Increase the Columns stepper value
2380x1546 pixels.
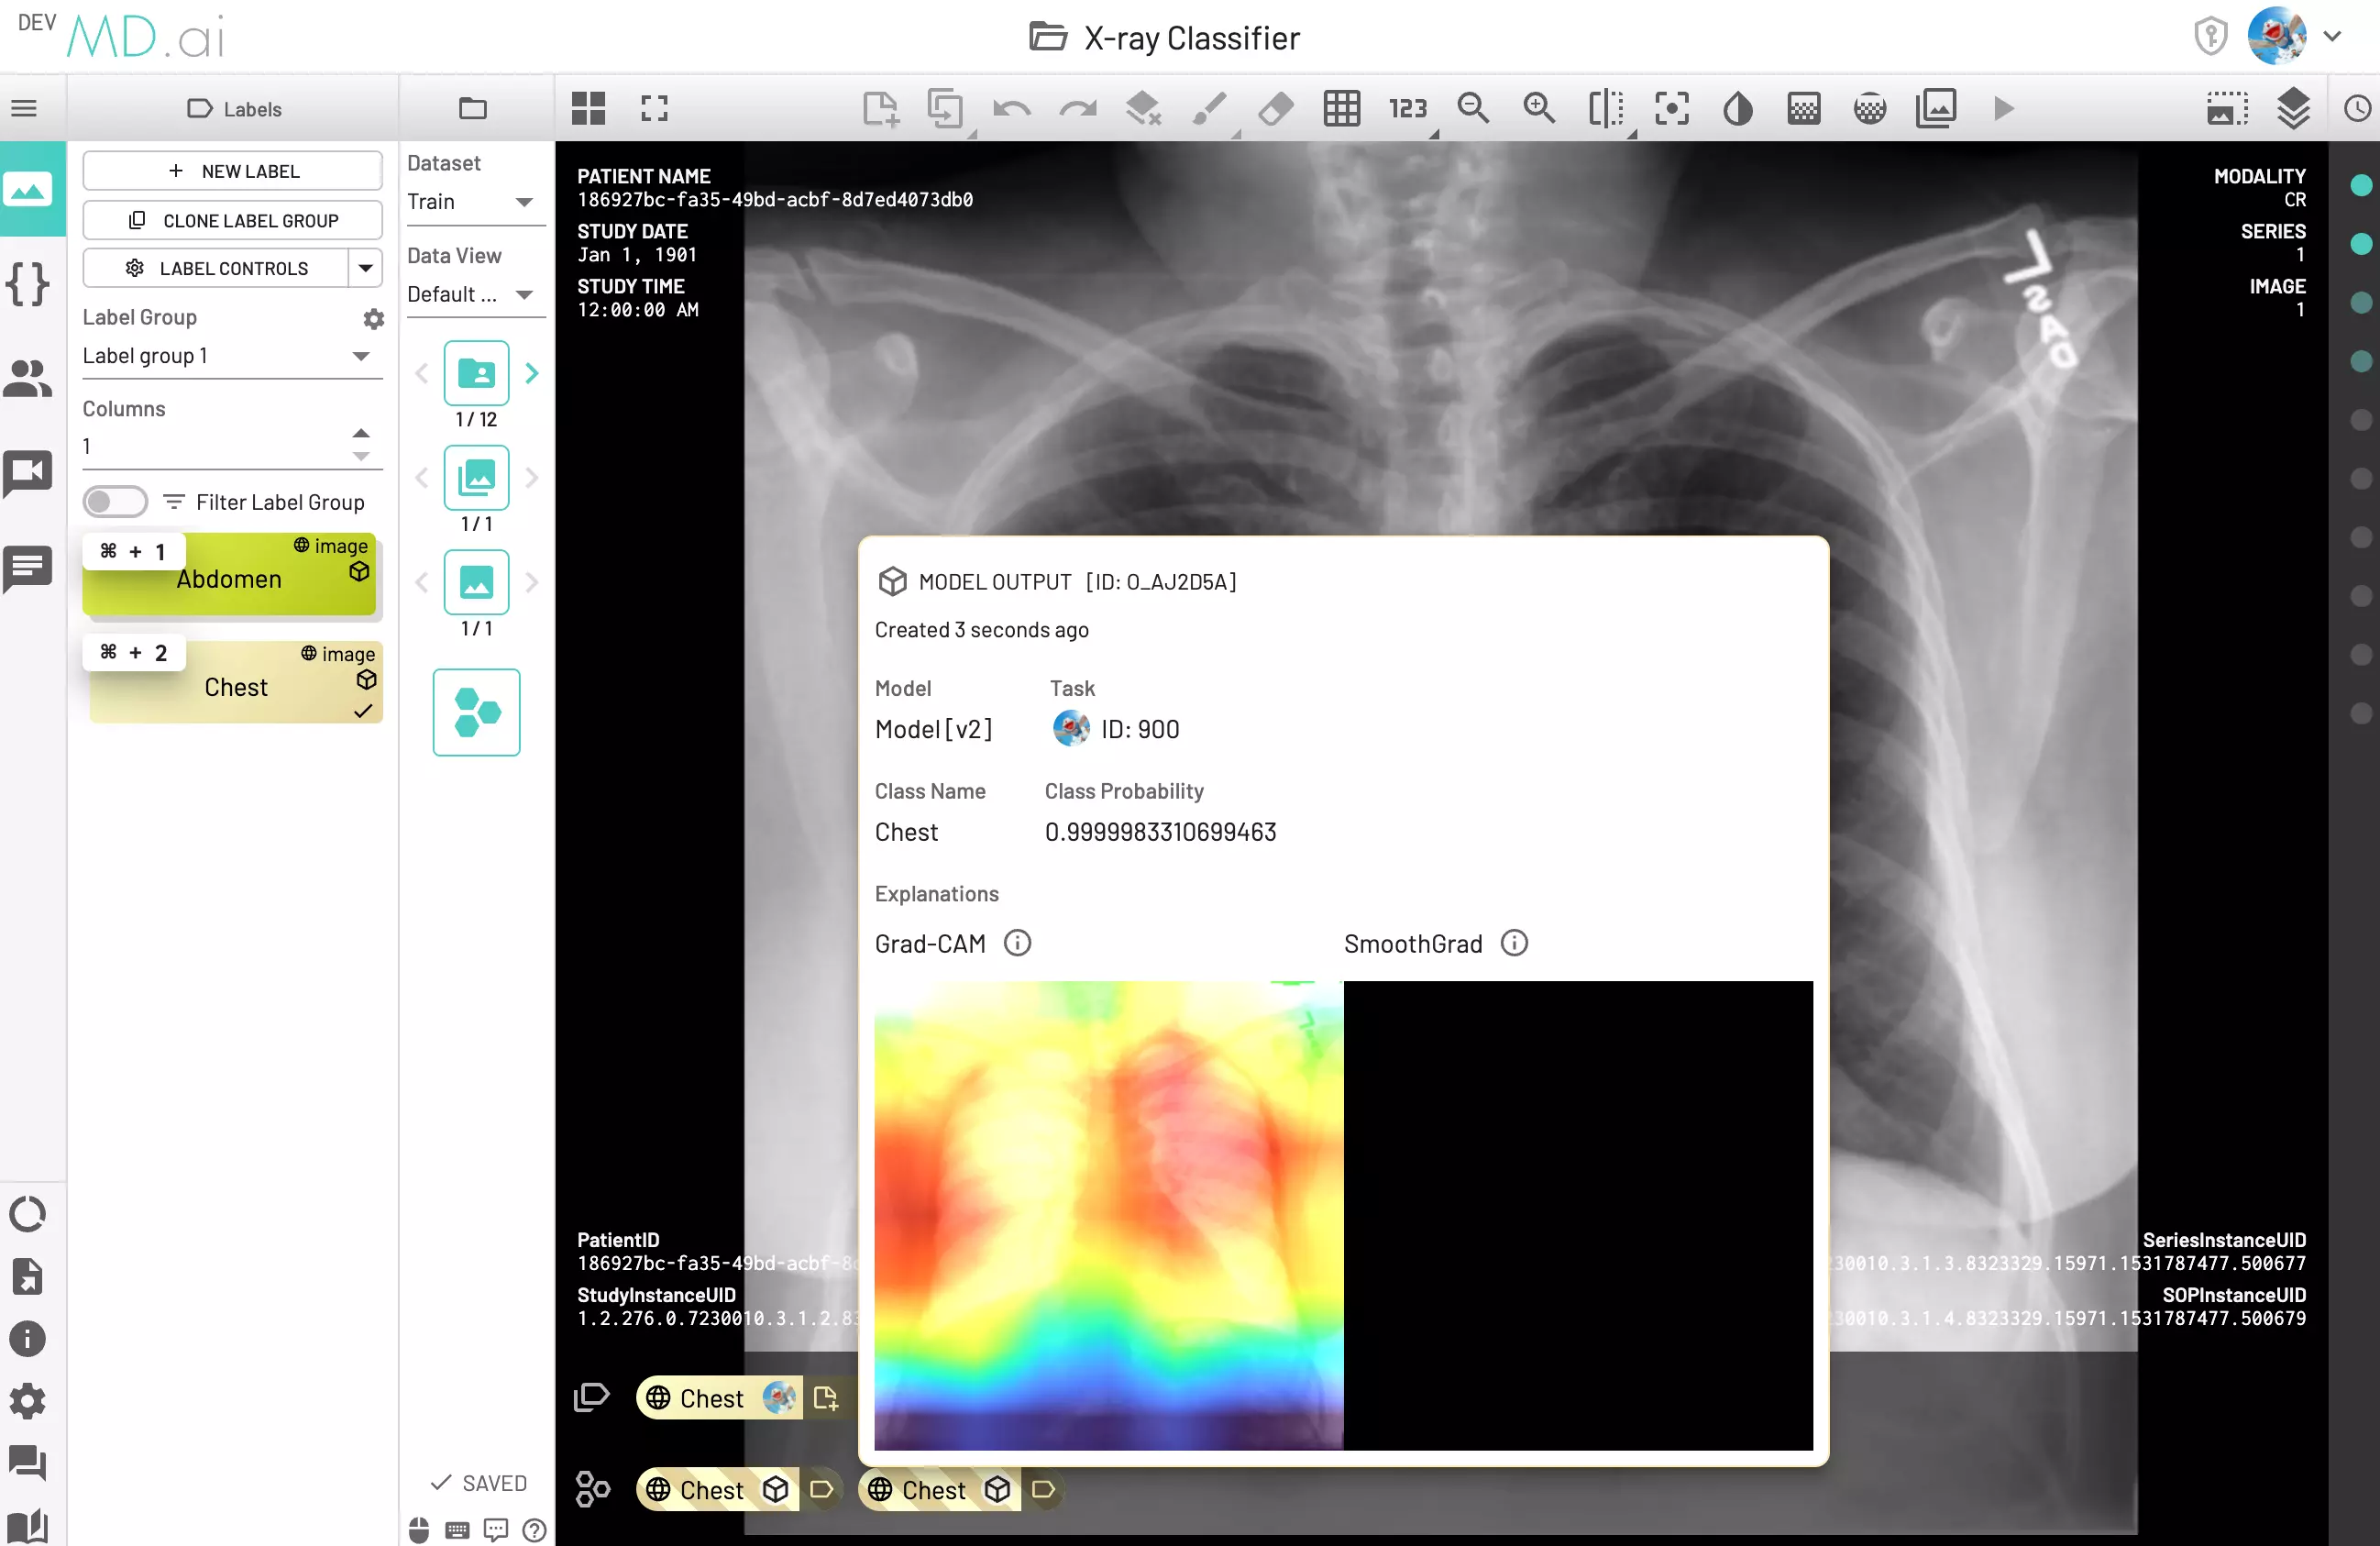point(361,433)
